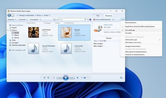The image size is (166, 98).
Task: Toggle repeat playback
Action: tap(48, 78)
